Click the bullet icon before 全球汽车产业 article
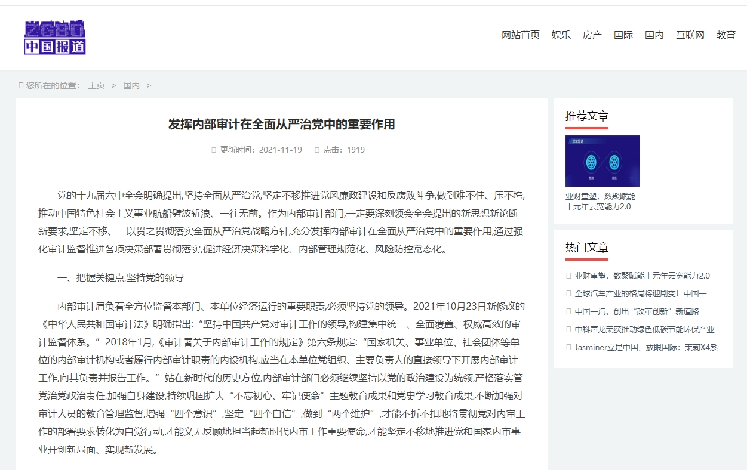Screen dimensions: 747x470 point(568,293)
